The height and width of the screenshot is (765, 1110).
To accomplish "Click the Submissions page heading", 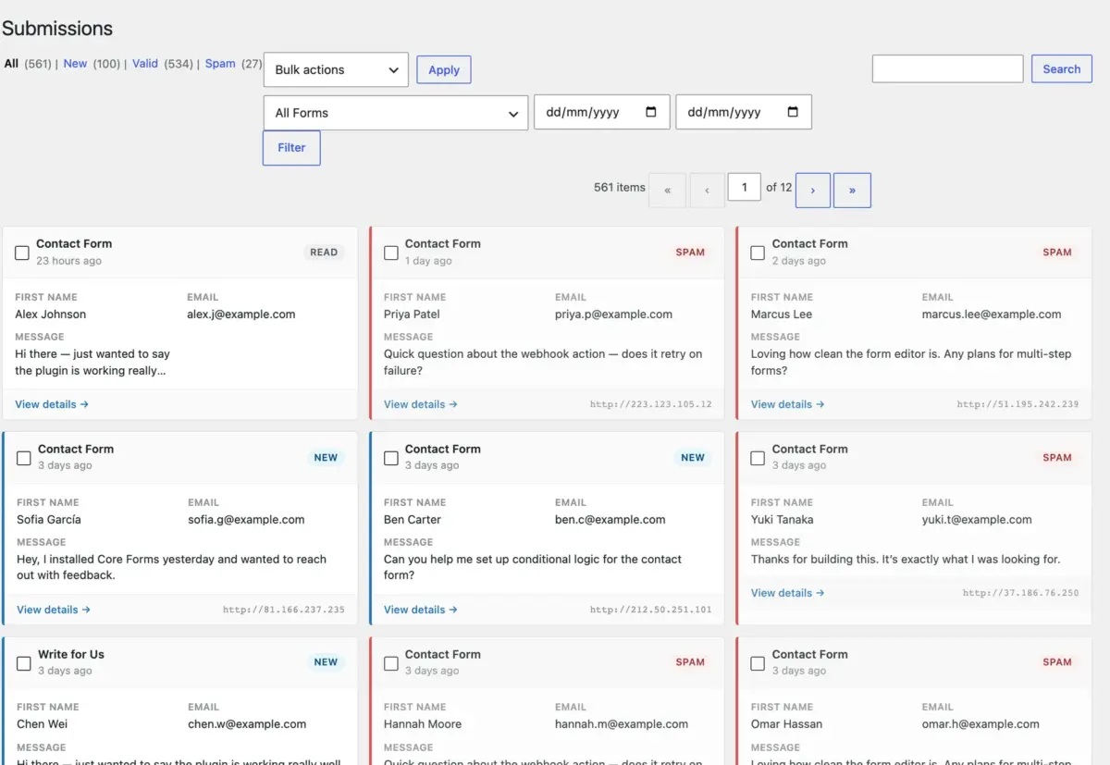I will [x=57, y=29].
